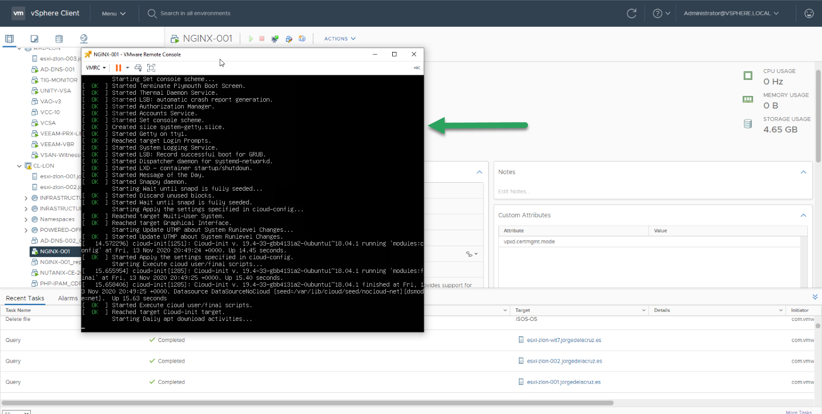The width and height of the screenshot is (822, 414).
Task: Click the refresh icon in top bar
Action: point(631,13)
